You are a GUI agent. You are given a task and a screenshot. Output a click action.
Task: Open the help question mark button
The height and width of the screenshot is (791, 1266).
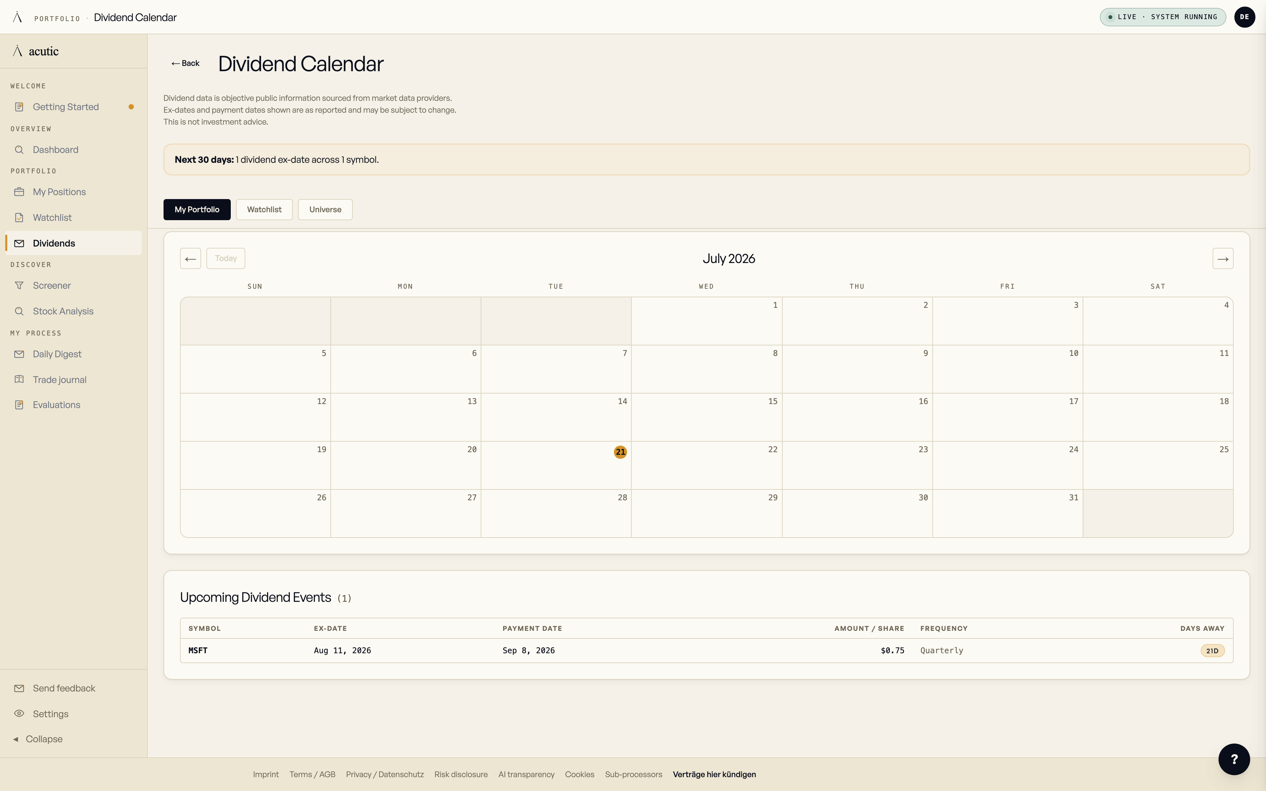tap(1234, 759)
